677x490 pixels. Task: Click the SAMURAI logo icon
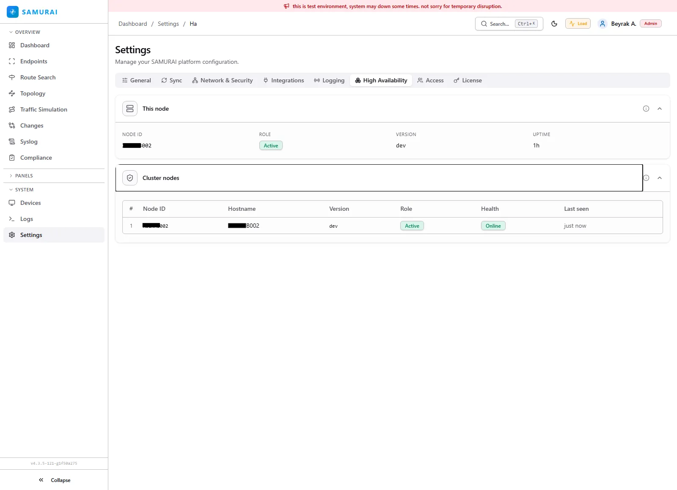pos(13,12)
